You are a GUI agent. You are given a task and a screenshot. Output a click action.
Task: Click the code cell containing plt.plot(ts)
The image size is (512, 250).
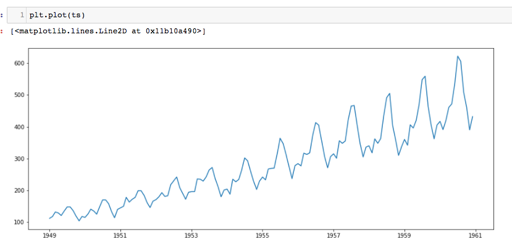click(259, 15)
